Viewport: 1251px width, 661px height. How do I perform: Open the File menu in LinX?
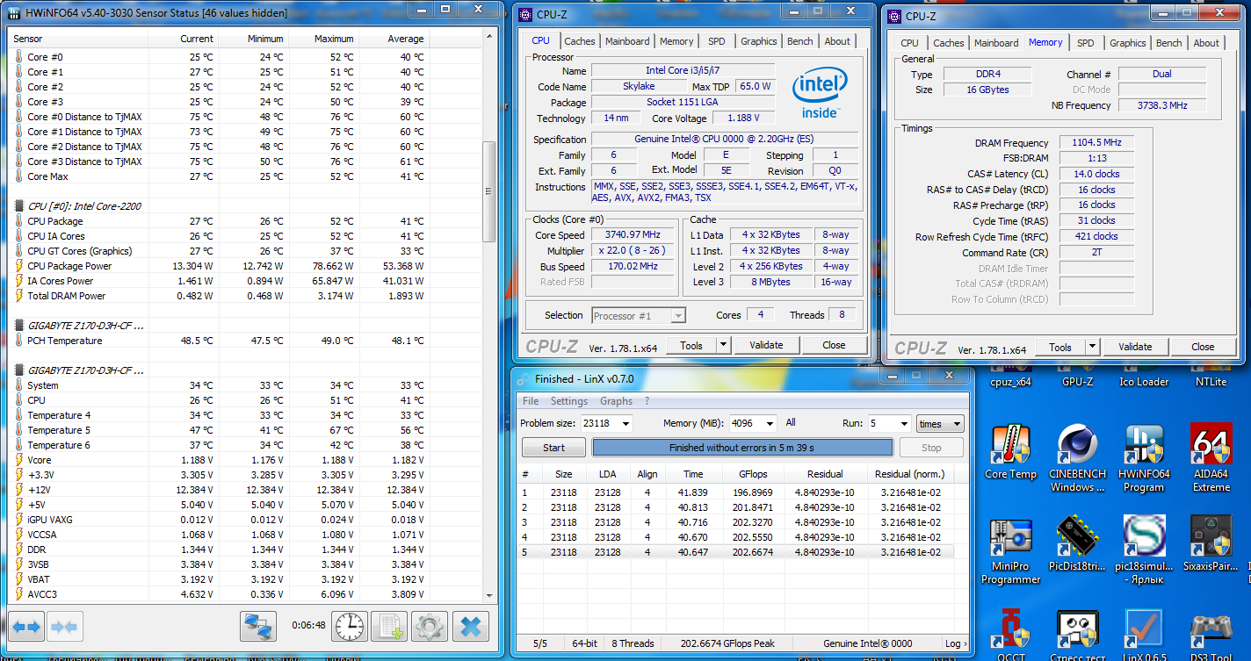(531, 401)
